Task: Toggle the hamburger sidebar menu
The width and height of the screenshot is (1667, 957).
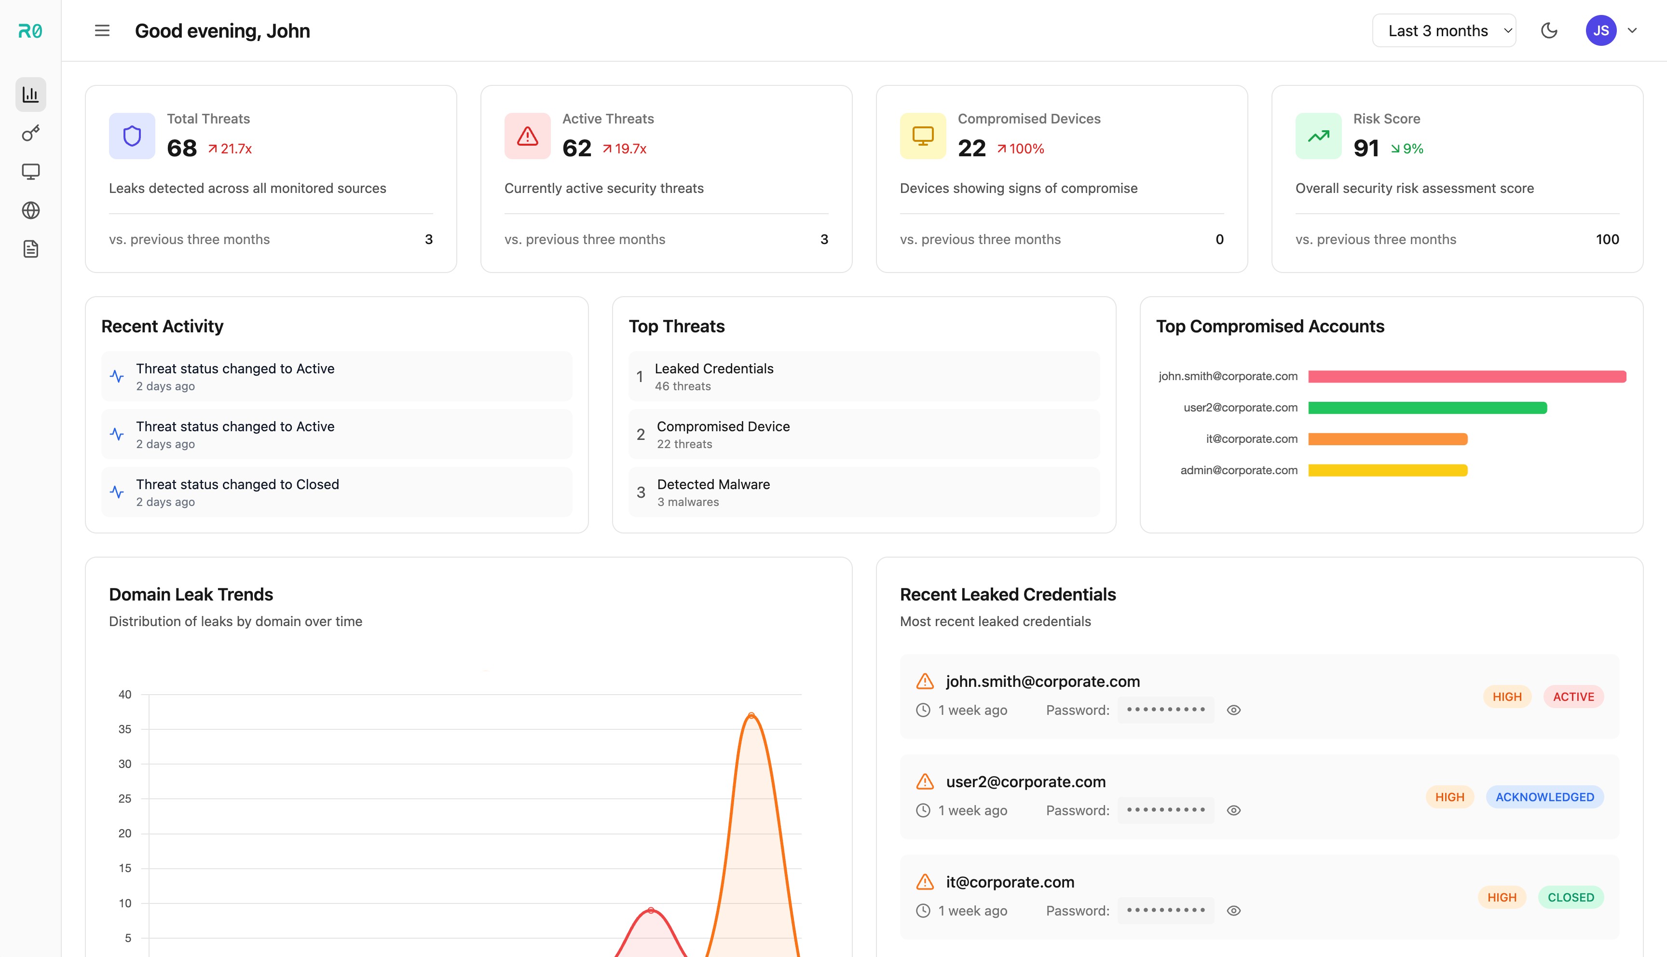Action: tap(102, 31)
